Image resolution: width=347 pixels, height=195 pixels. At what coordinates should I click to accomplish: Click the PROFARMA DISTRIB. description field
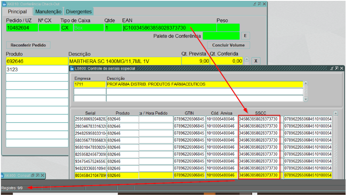204,84
